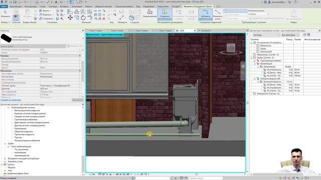Click the ViewCube in the 3D view
This screenshot has height=180, width=321.
(231, 48)
